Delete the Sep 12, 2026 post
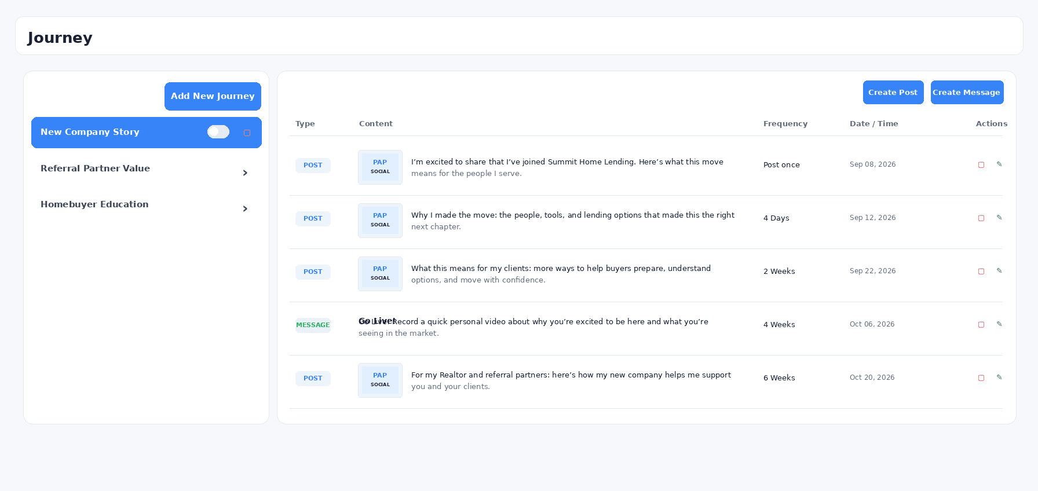This screenshot has height=491, width=1038. (981, 218)
